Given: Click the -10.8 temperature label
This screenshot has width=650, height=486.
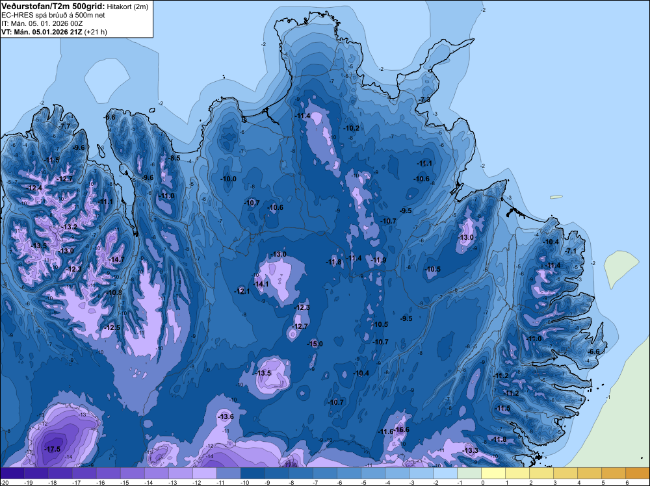Looking at the screenshot, I should (114, 293).
